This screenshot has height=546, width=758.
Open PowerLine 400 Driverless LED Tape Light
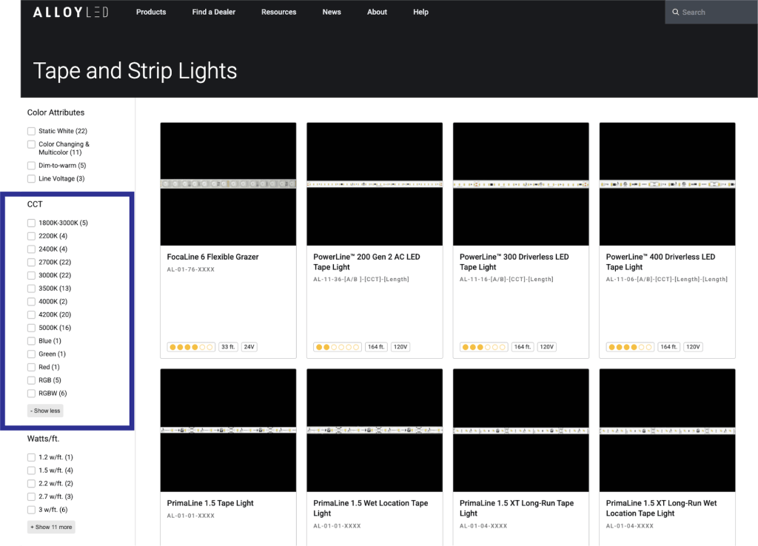(x=660, y=262)
